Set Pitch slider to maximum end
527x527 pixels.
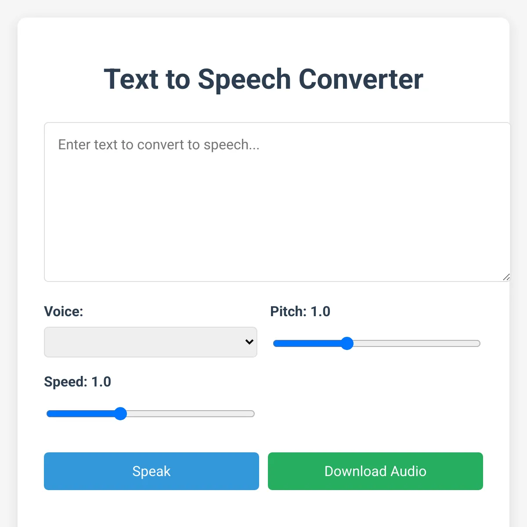(x=479, y=343)
